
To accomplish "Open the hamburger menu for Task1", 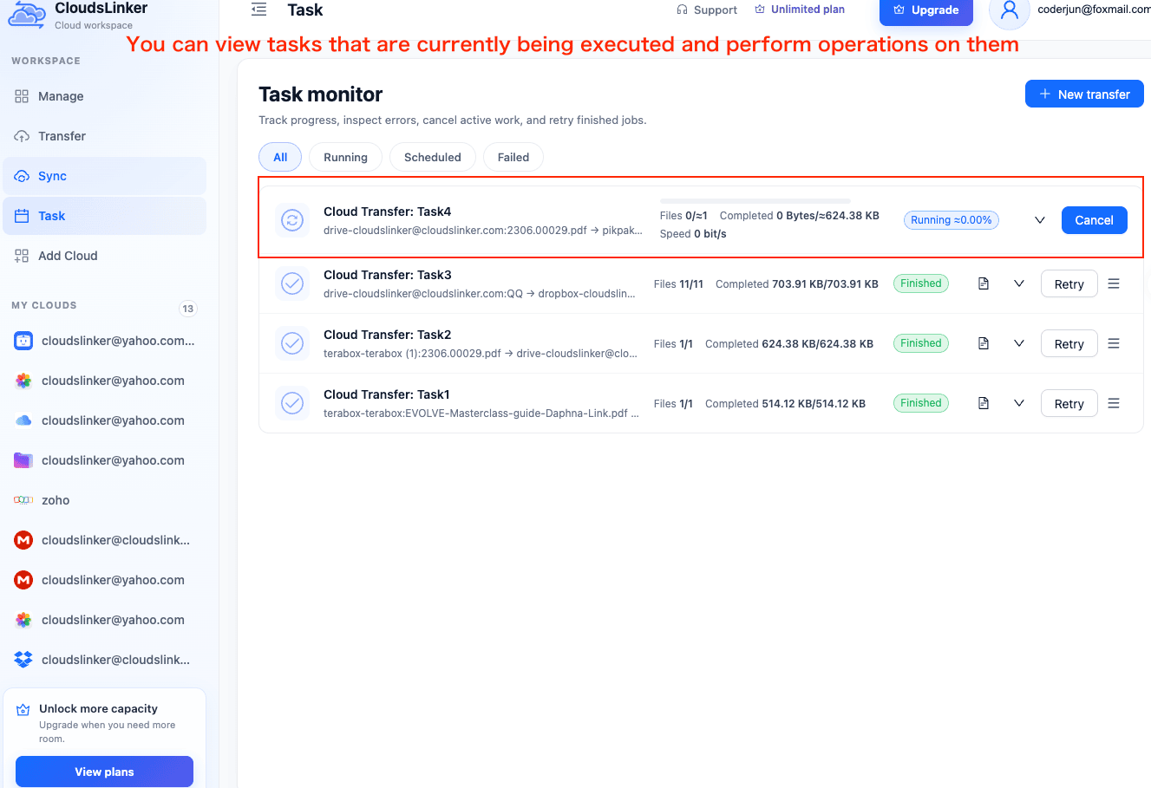I will coord(1114,403).
